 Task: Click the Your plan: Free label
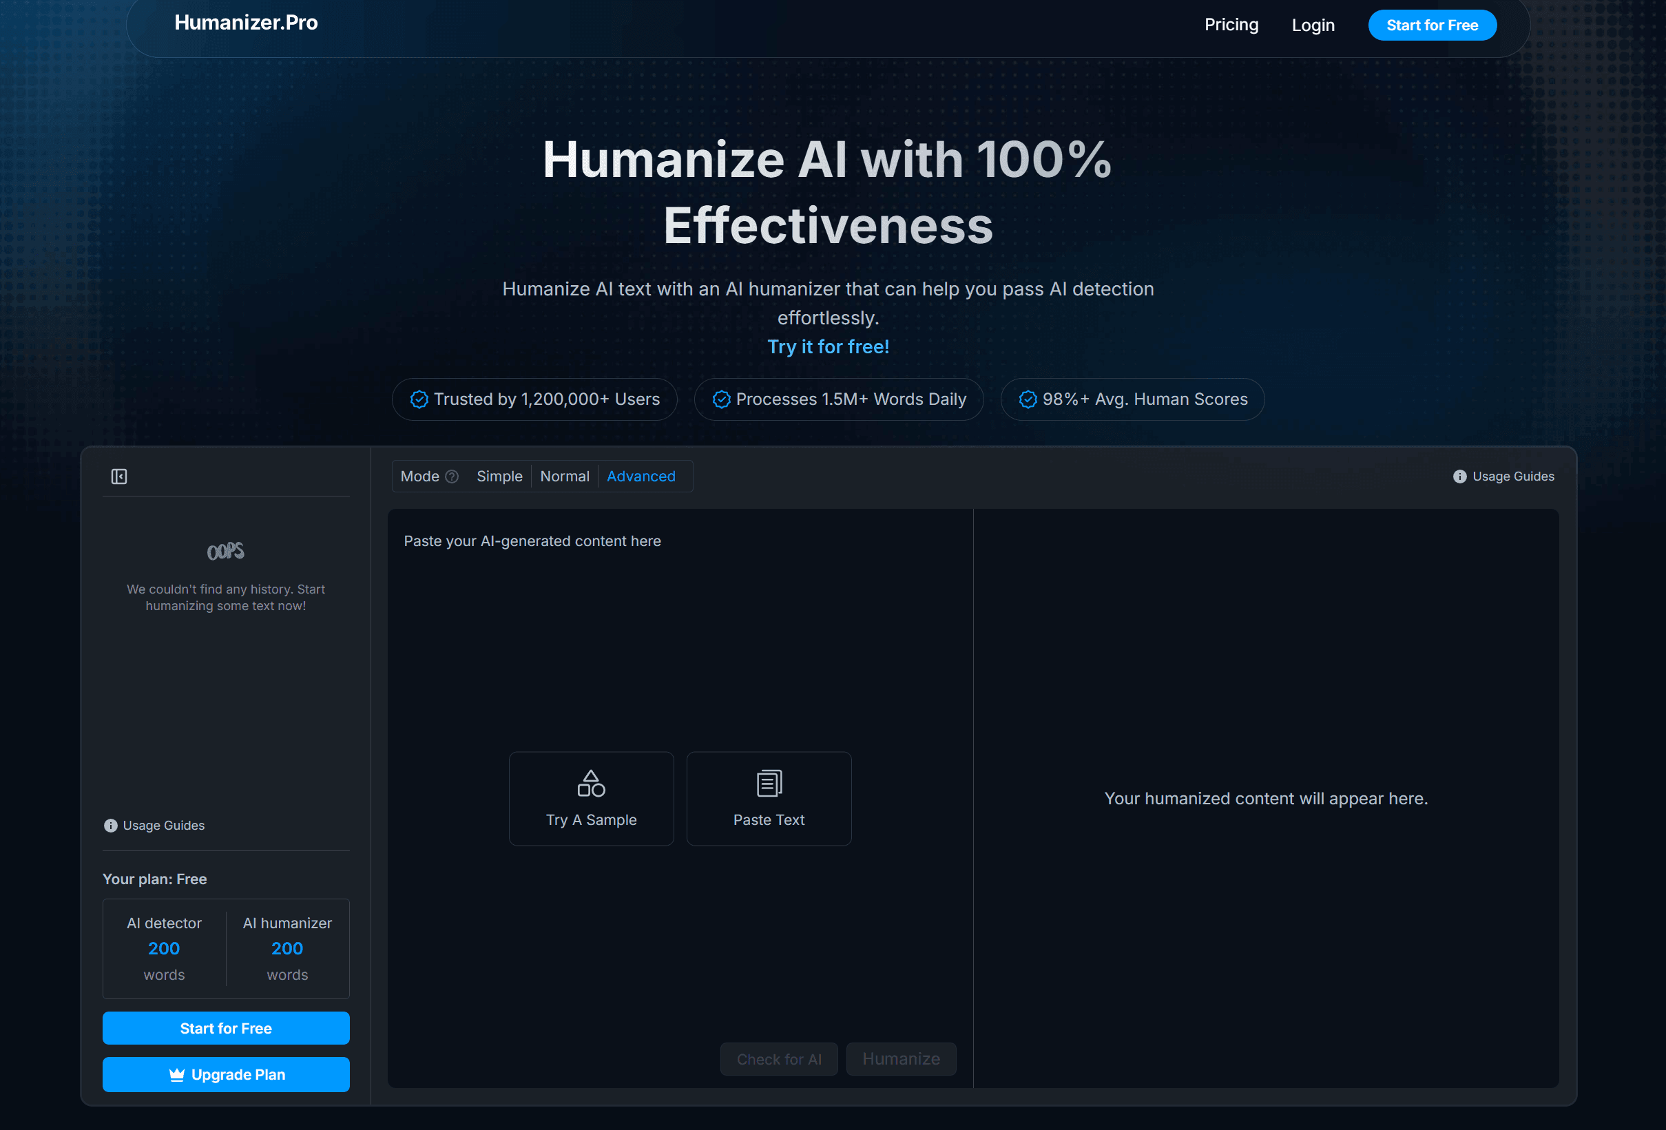coord(155,879)
